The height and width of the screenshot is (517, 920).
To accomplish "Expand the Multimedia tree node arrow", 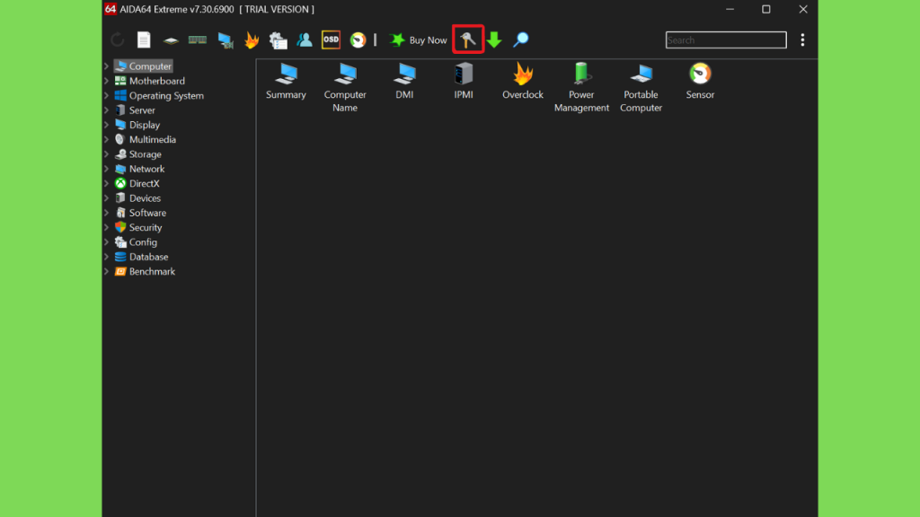I will 107,139.
